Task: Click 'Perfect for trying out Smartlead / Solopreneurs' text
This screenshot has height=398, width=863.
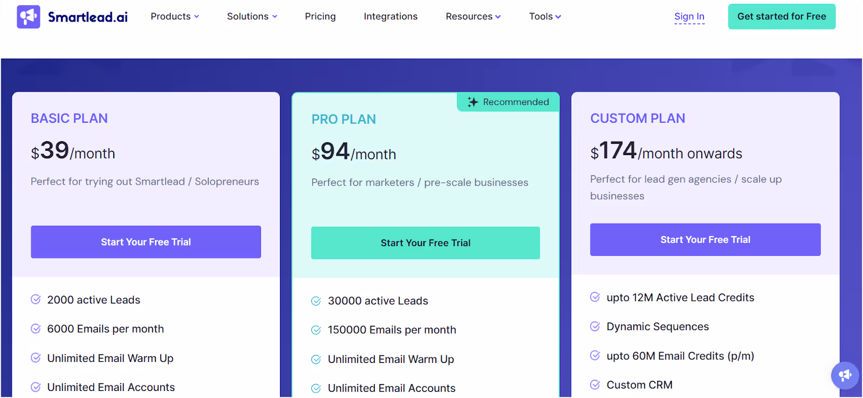Action: click(145, 181)
